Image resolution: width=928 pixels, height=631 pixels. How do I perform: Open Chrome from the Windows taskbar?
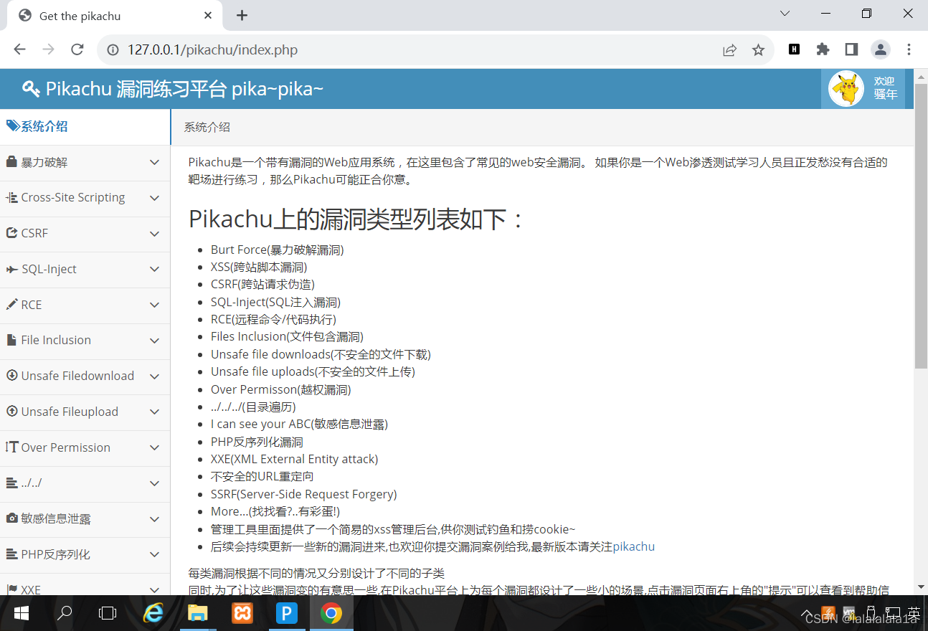331,614
